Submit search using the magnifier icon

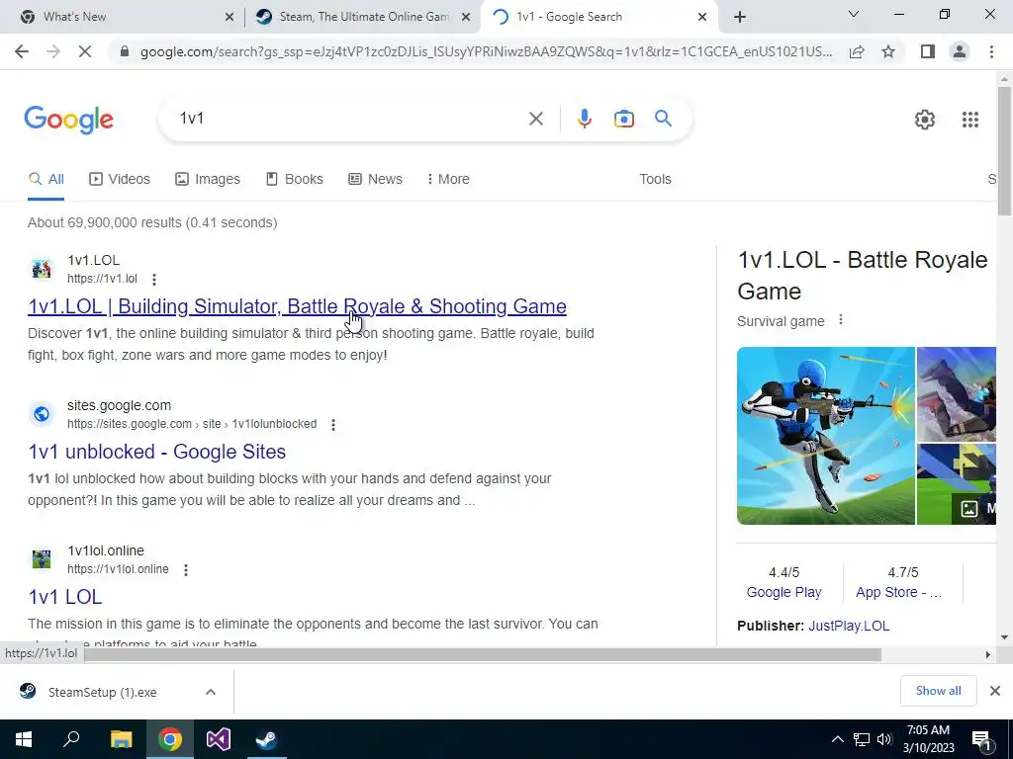tap(663, 119)
